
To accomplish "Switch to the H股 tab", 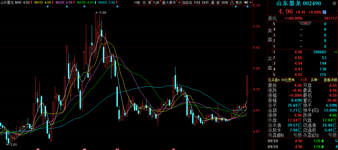I will 137,2.
